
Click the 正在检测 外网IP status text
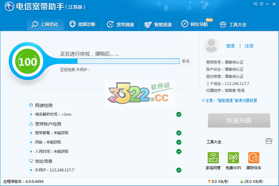[x=75, y=70]
